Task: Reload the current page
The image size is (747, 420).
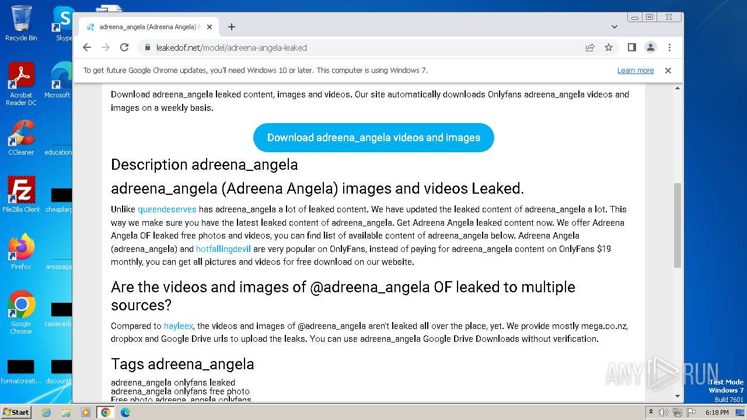Action: click(x=124, y=47)
